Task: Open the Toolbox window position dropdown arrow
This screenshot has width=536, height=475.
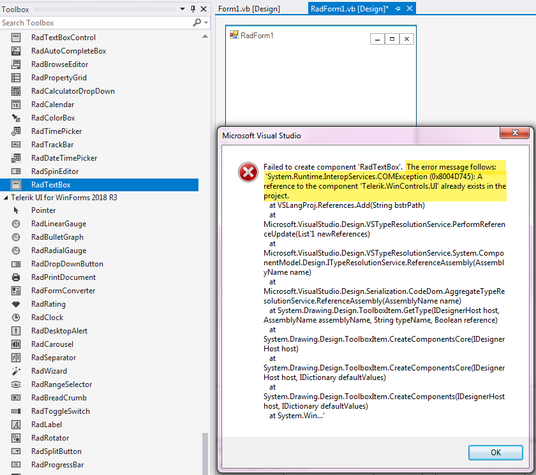Action: click(x=182, y=9)
